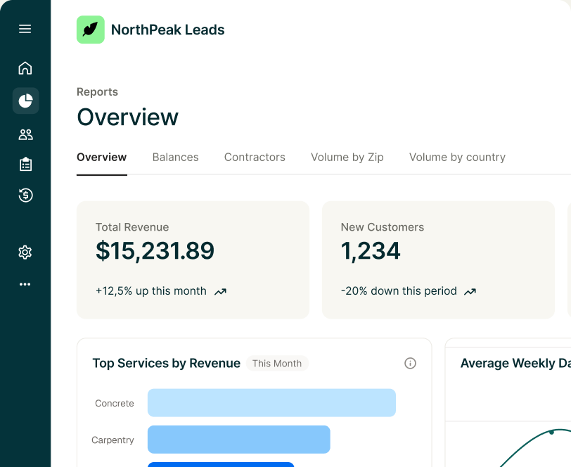Open Settings gear icon in sidebar

tap(25, 252)
